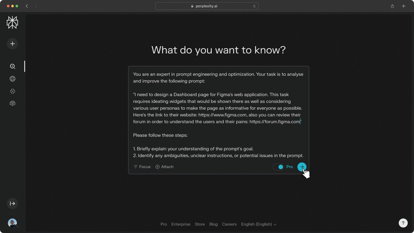Submit the prompt with the arrow button

point(302,167)
